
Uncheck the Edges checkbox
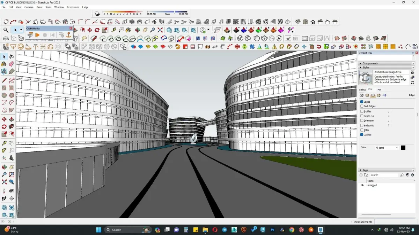[x=362, y=102]
